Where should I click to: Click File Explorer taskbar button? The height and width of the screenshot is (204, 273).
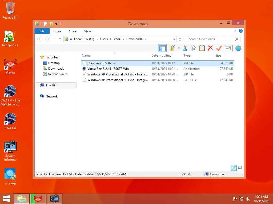click(x=22, y=199)
